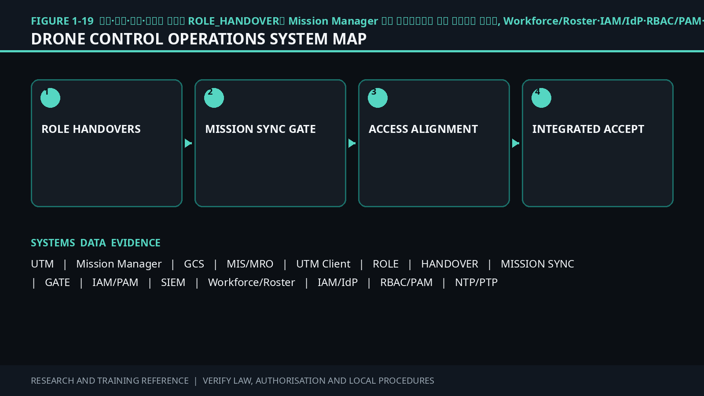
Task: Click the SIEM entry
Action: pos(173,282)
